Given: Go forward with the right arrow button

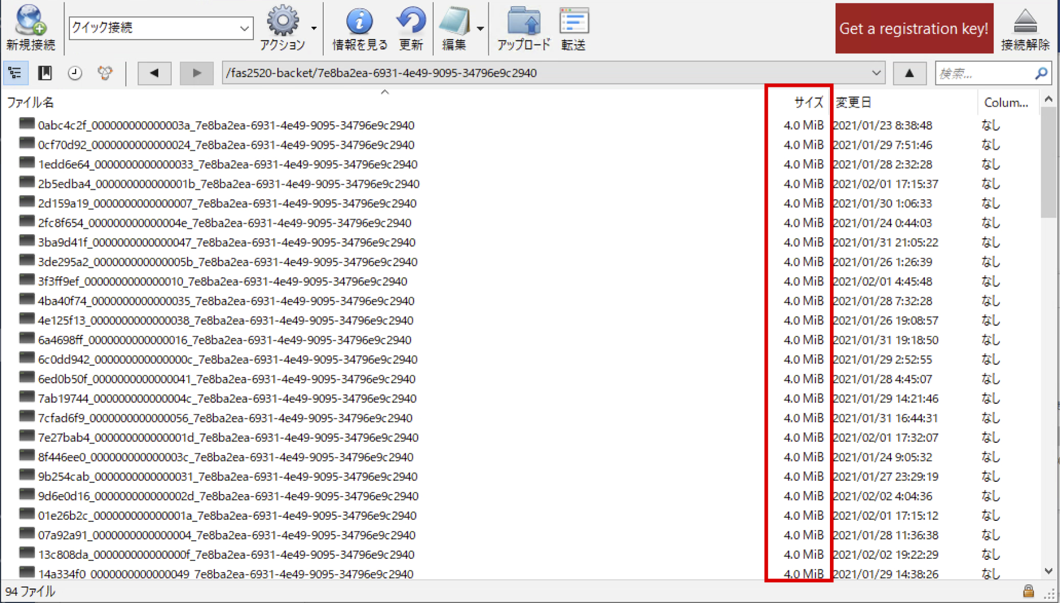Looking at the screenshot, I should pos(196,73).
